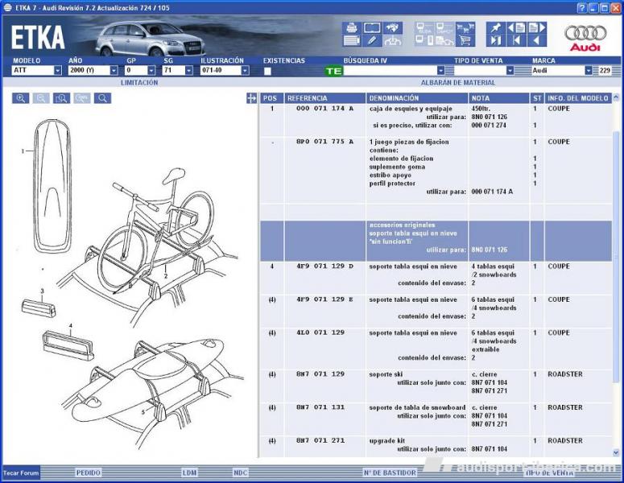Click the BÚSQUEDA IV search field
Viewport: 624px width, 483px height.
pos(390,70)
